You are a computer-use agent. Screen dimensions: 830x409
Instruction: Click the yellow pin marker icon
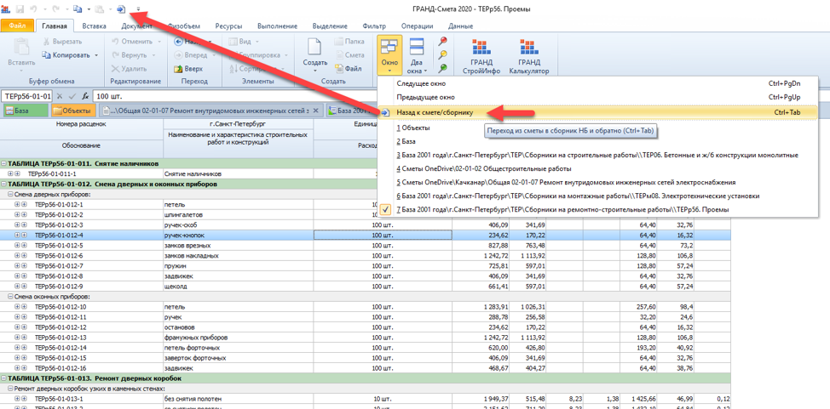tap(443, 55)
